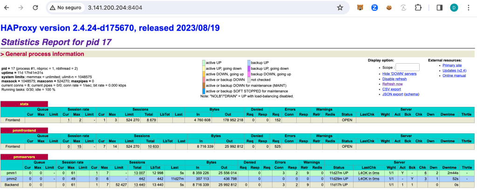Select the pmm2 server row label
This screenshot has height=190, width=477.
[x=11, y=179]
